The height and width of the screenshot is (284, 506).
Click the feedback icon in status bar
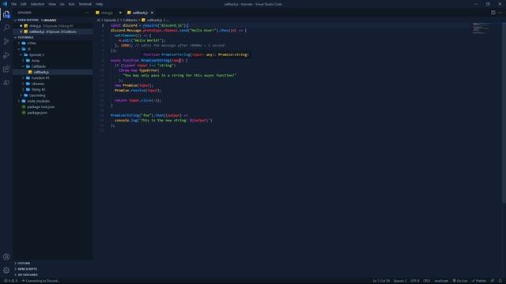point(493,281)
